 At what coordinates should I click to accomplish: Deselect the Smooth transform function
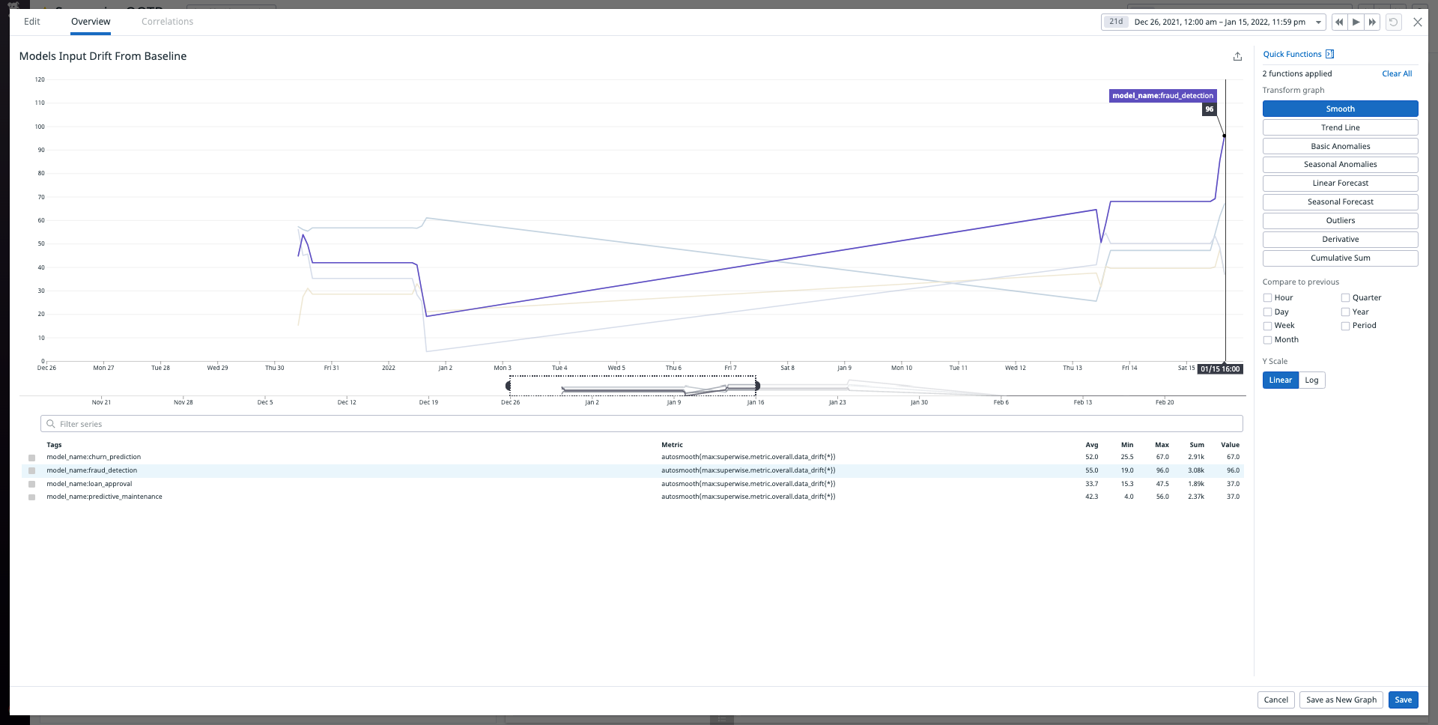[1340, 109]
